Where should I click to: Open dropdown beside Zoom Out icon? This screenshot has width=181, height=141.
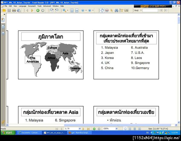86,11
